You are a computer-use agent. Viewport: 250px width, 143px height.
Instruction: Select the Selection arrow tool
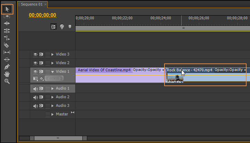7,9
